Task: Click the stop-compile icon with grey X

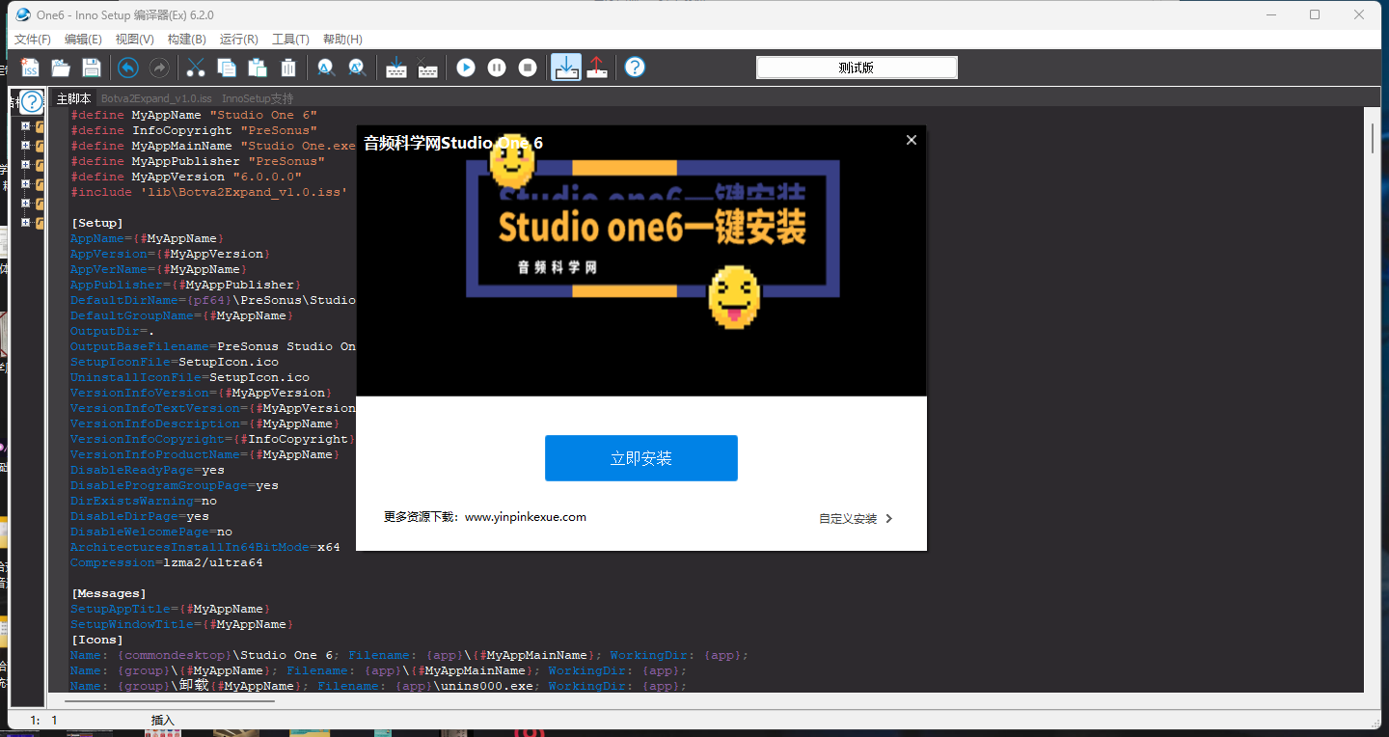Action: coord(427,68)
